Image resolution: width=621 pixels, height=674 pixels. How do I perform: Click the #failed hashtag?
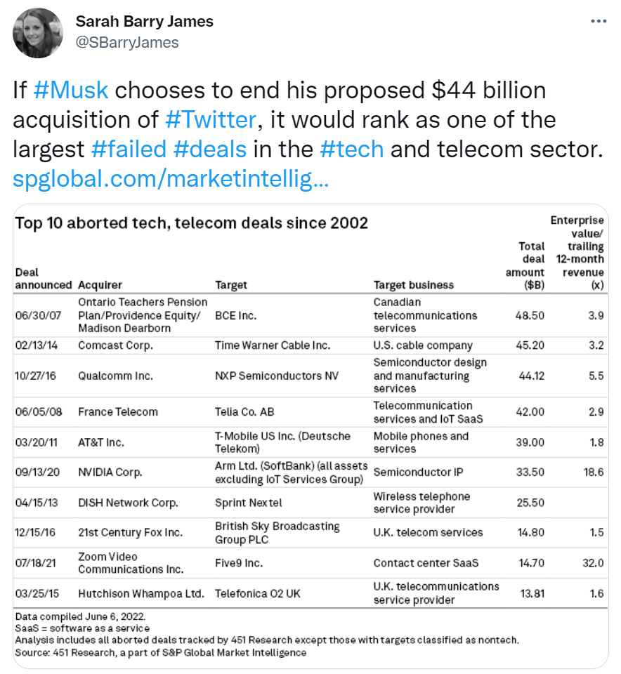click(129, 149)
